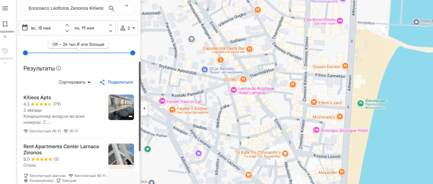This screenshot has width=433, height=184.
Task: Click the gray school graduation cap pin
Action: point(191,39)
